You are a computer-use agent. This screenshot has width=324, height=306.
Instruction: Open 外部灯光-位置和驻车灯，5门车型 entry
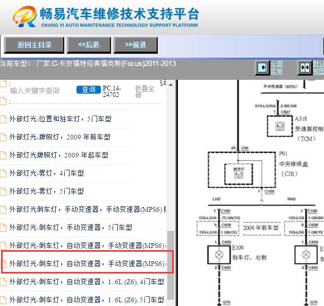(x=61, y=119)
